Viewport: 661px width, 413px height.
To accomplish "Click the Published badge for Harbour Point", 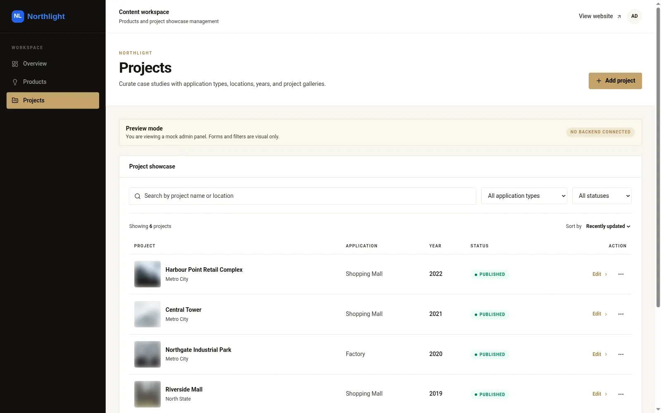I will [x=490, y=274].
